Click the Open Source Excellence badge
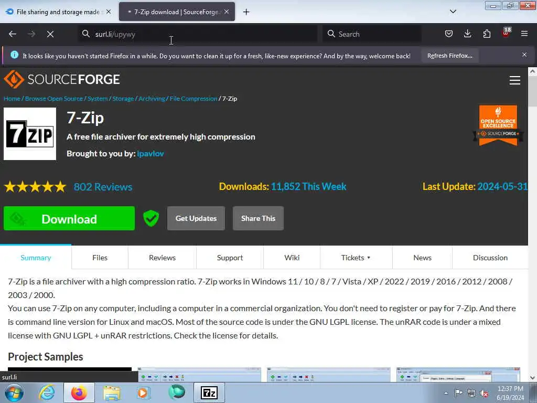 click(498, 125)
